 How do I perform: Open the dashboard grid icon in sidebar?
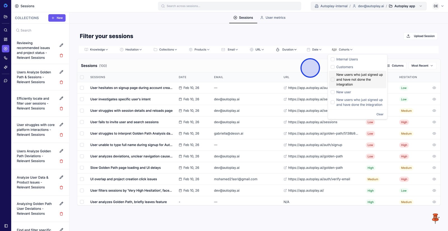click(x=6, y=39)
